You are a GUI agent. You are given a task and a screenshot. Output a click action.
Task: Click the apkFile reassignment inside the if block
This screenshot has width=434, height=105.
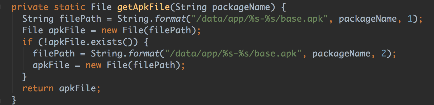click(51, 65)
